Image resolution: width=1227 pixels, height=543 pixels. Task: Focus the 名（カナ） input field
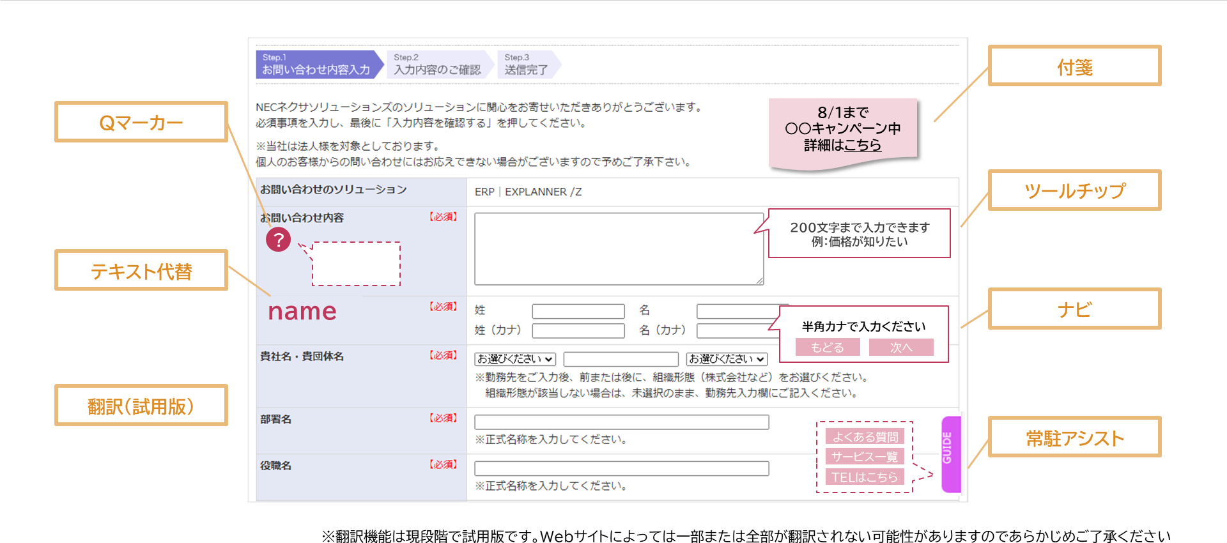pos(738,331)
